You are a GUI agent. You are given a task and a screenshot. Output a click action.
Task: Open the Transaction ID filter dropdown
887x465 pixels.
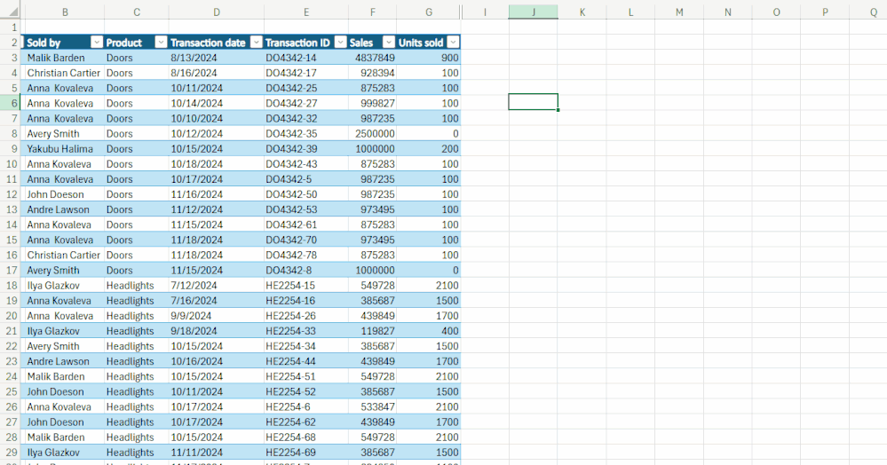pyautogui.click(x=341, y=43)
